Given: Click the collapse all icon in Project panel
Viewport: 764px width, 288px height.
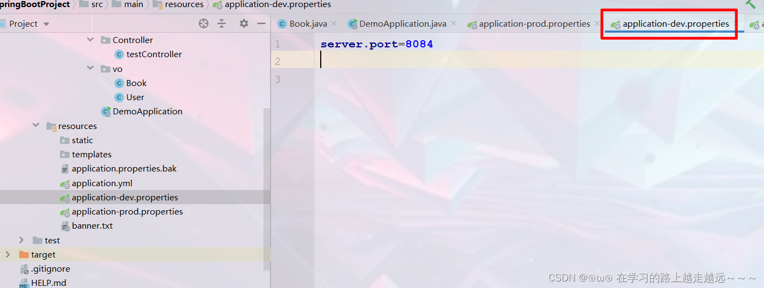Looking at the screenshot, I should click(x=222, y=23).
